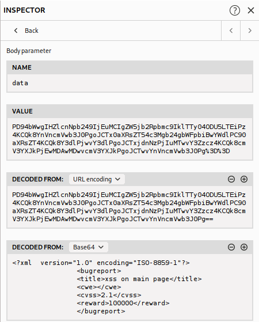Remove the Base64 decode step
Screen dimensions: 259x322
[231, 247]
